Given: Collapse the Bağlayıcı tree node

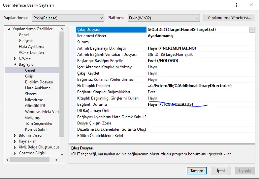Looking at the screenshot, I should coord(15,64).
